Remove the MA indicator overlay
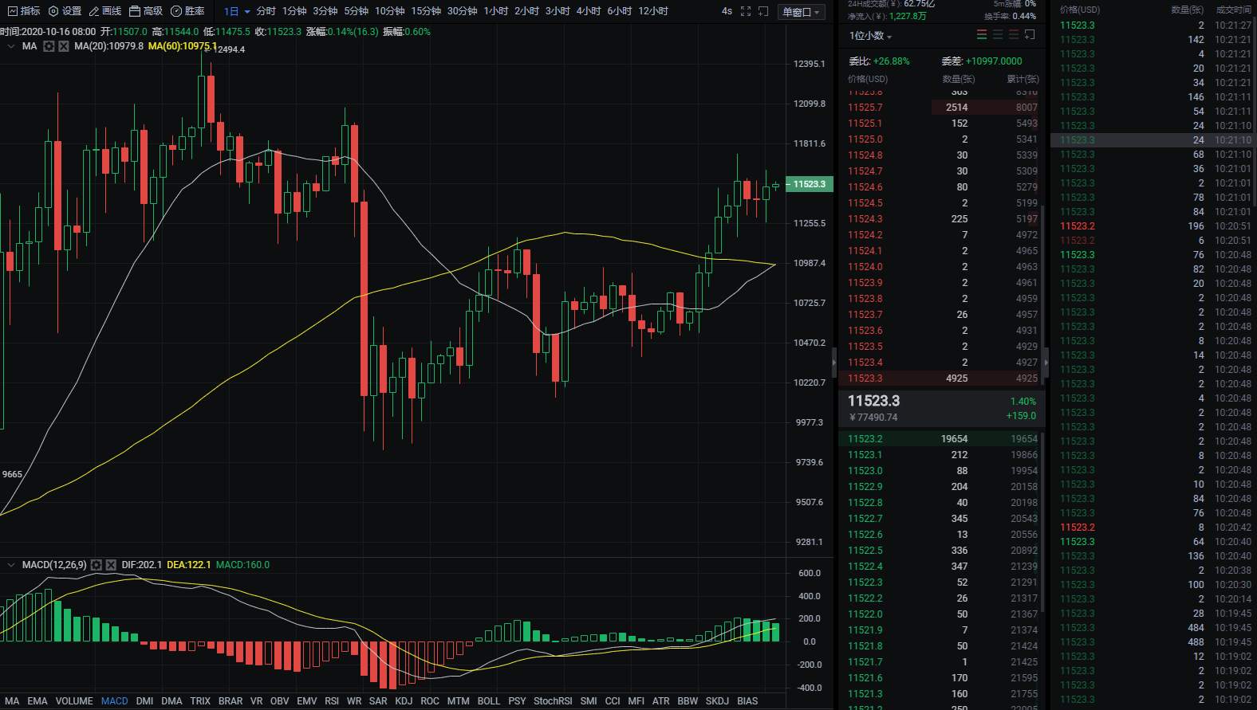This screenshot has width=1257, height=710. coord(64,46)
